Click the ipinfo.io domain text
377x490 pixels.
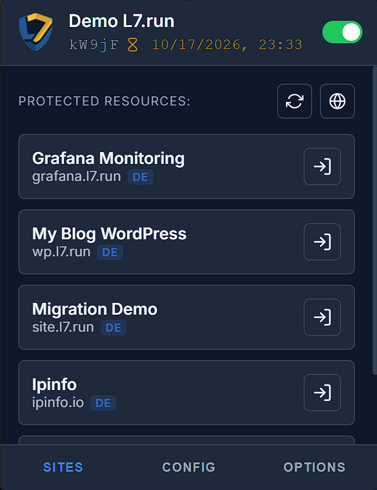click(58, 403)
